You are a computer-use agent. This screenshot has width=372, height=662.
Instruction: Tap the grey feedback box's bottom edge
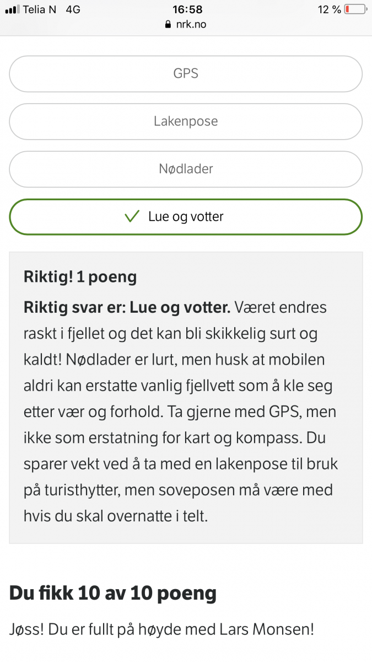(186, 543)
